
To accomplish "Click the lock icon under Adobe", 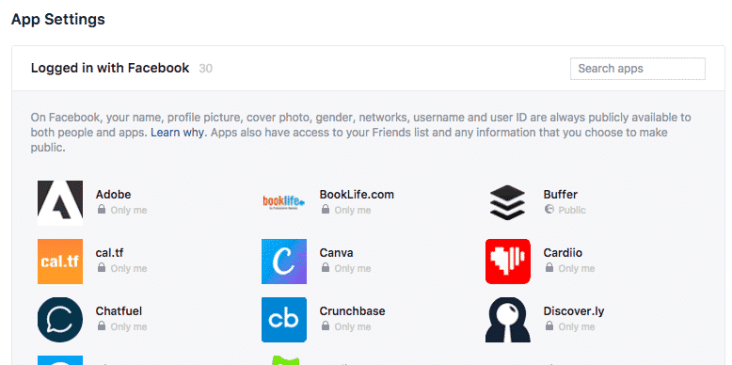I will click(102, 210).
